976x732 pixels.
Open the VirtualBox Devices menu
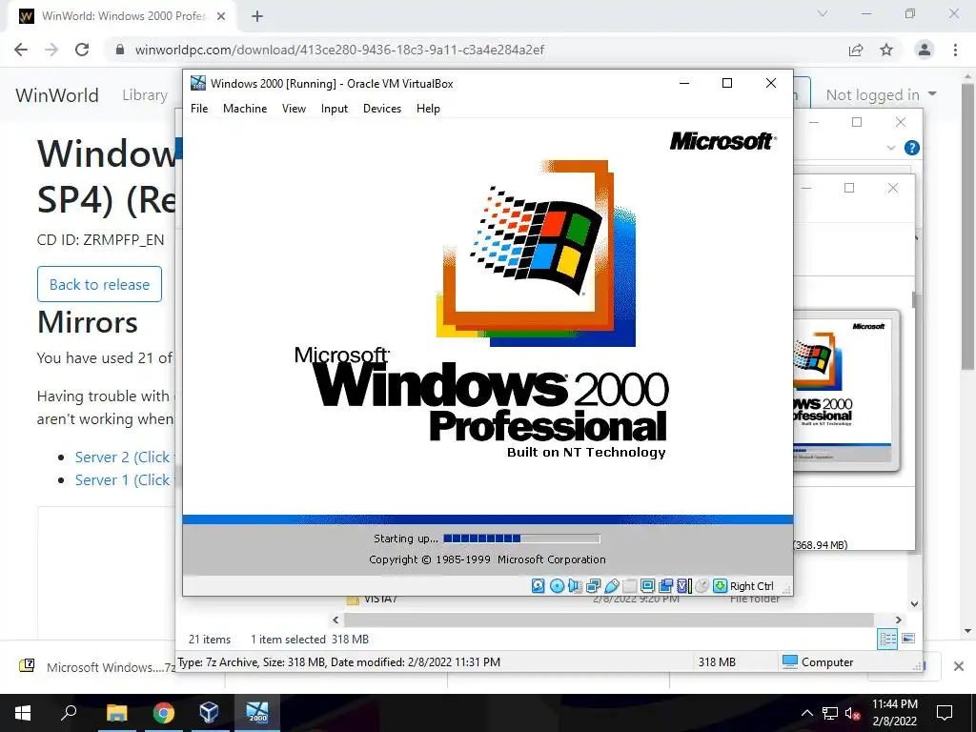point(381,109)
